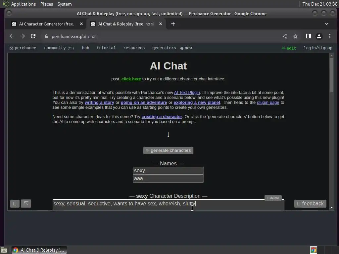Click the top-left applications launcher icon

click(6, 4)
